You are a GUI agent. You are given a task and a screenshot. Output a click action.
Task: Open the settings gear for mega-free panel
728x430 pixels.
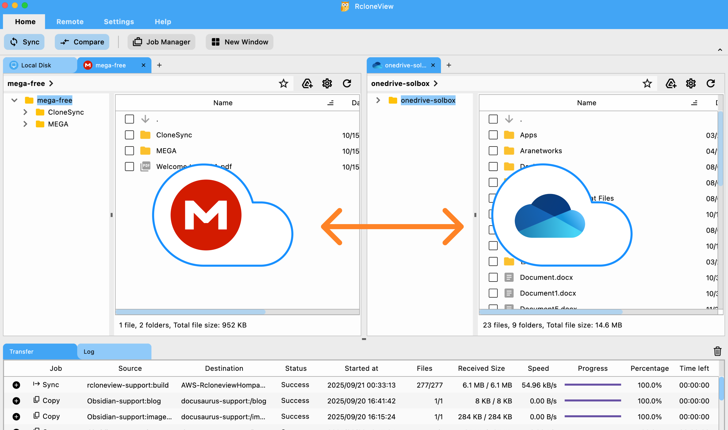(327, 83)
